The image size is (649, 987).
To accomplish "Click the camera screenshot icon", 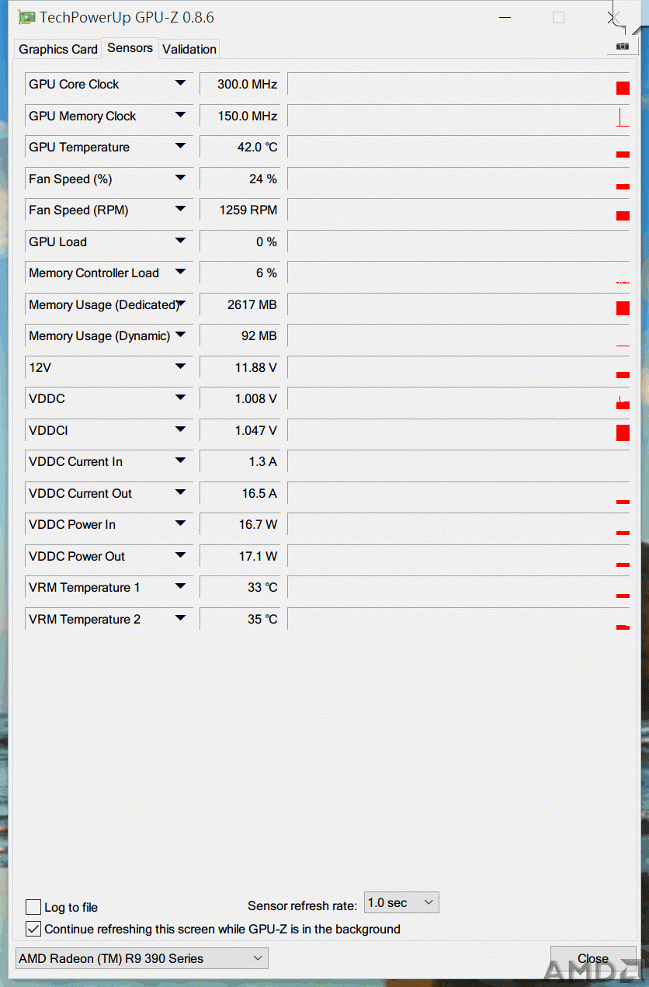I will [622, 47].
